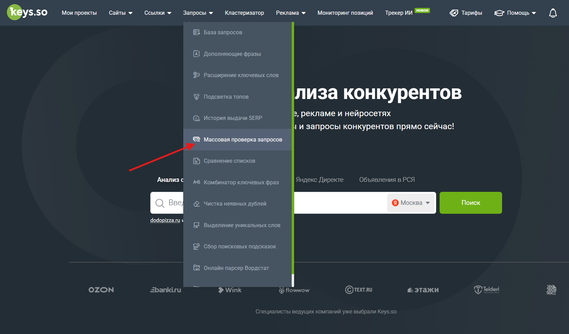Click the этажи client logo

tap(423, 290)
